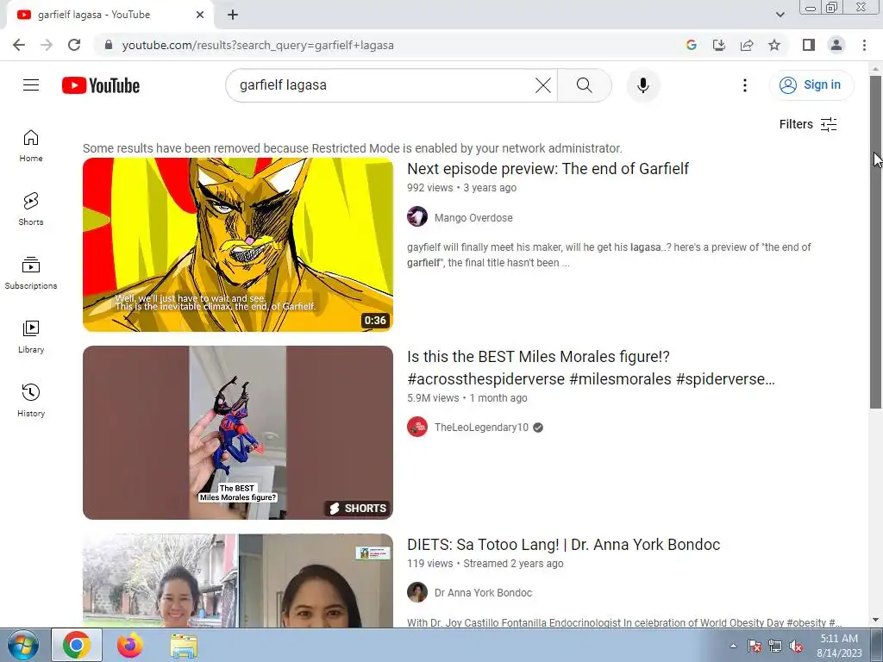The image size is (883, 662).
Task: Bookmark this page with the star
Action: (774, 45)
